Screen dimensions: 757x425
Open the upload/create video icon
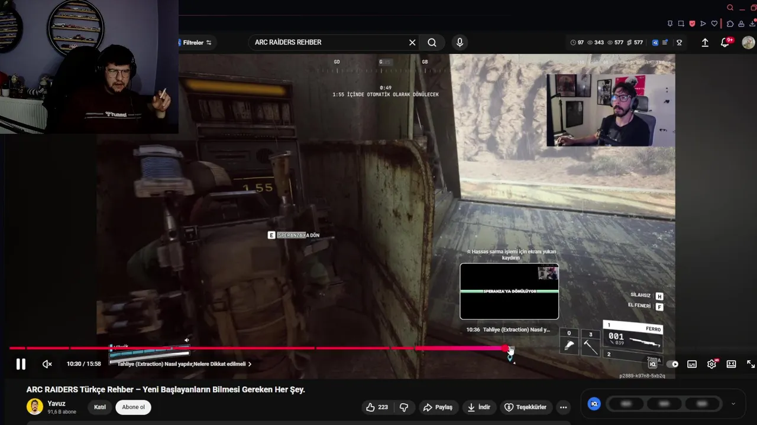(705, 42)
